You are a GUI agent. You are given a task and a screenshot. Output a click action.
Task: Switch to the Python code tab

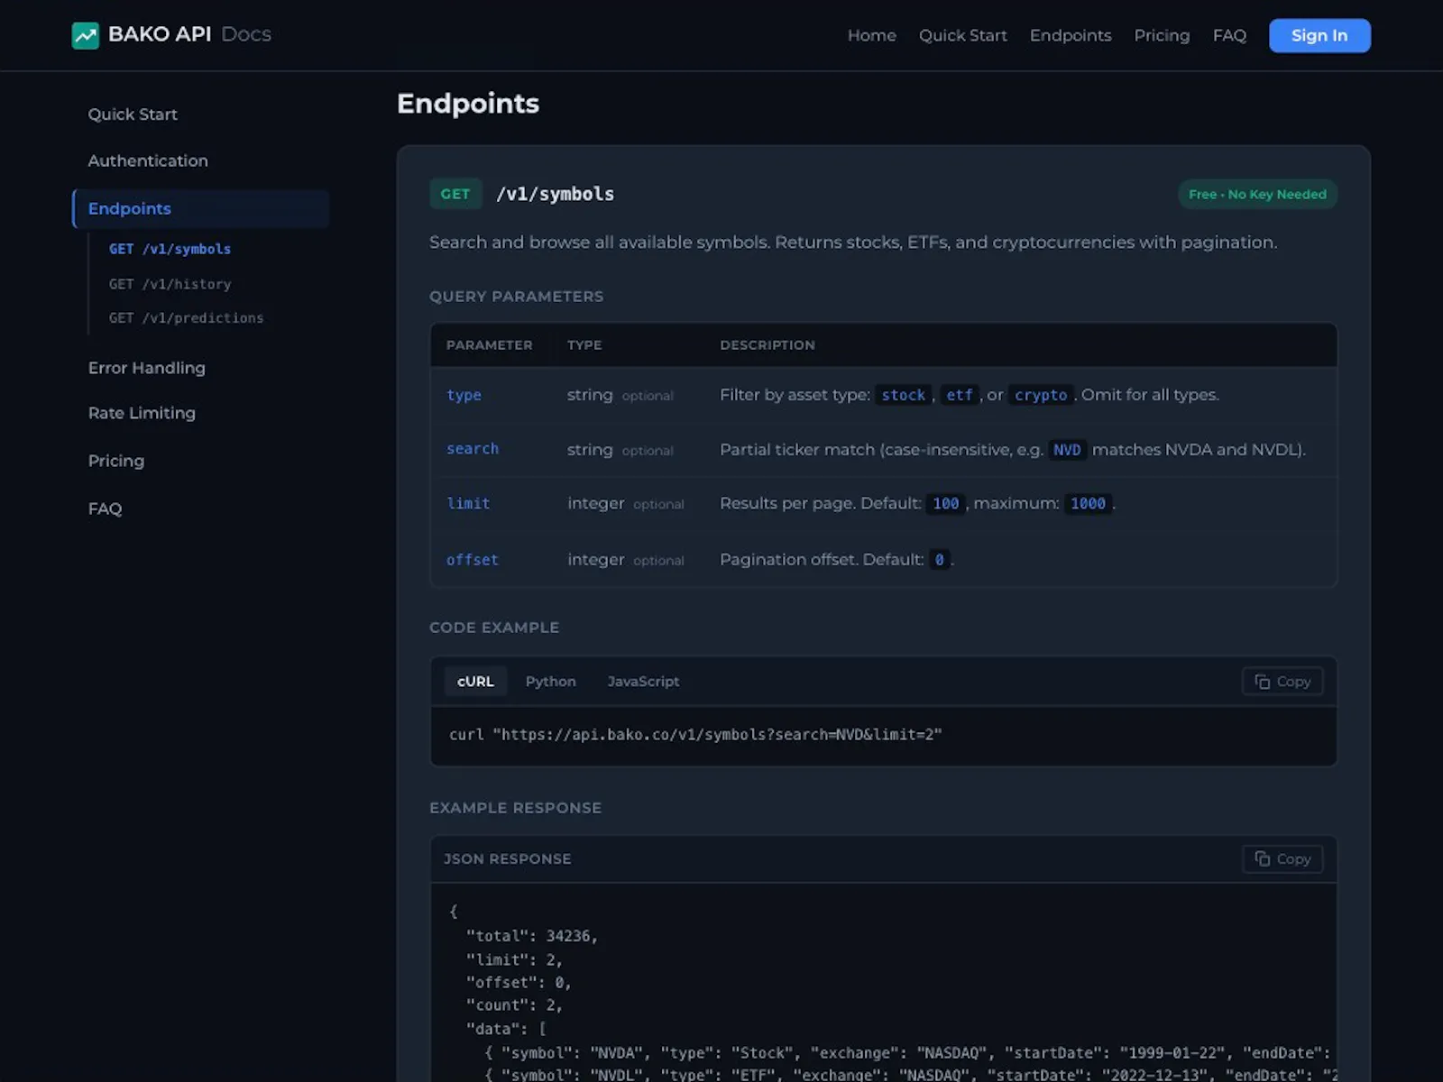pos(550,682)
